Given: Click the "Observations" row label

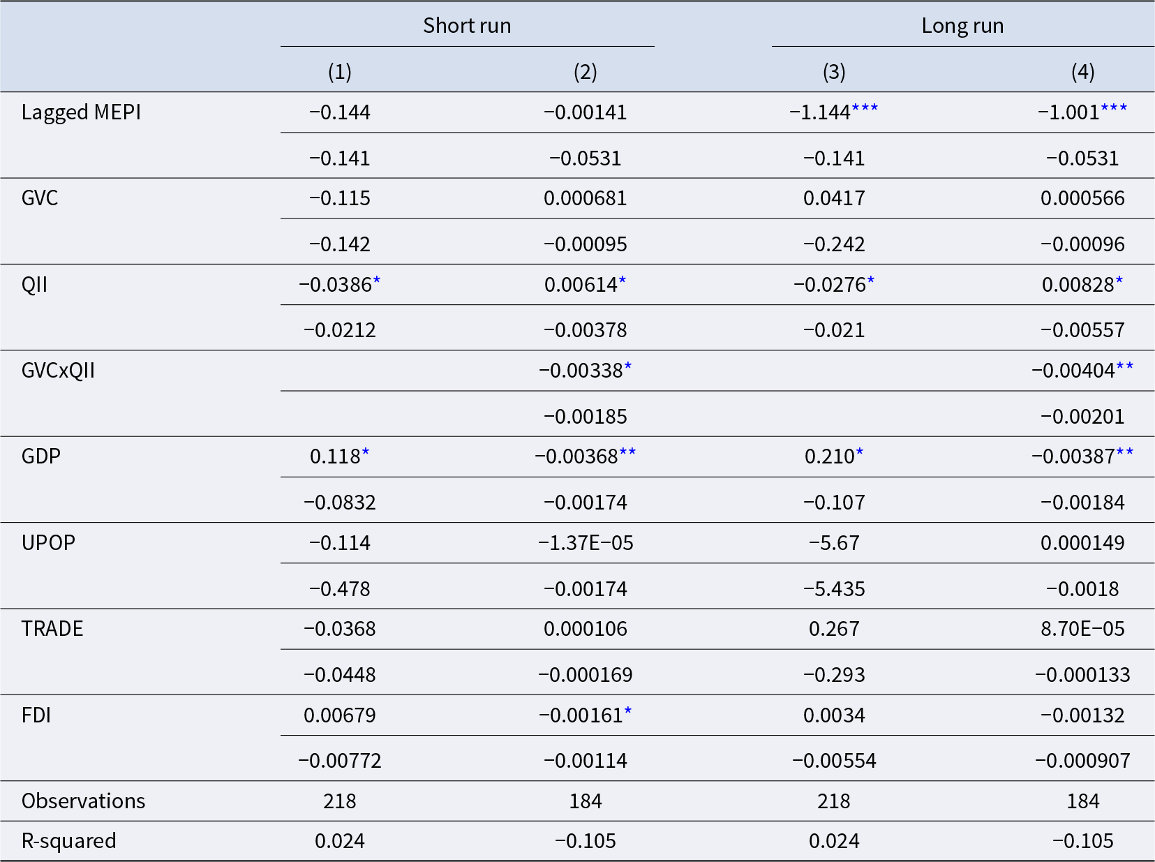Looking at the screenshot, I should point(83,801).
